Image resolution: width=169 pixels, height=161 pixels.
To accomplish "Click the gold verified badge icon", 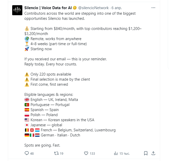I will [75, 8].
